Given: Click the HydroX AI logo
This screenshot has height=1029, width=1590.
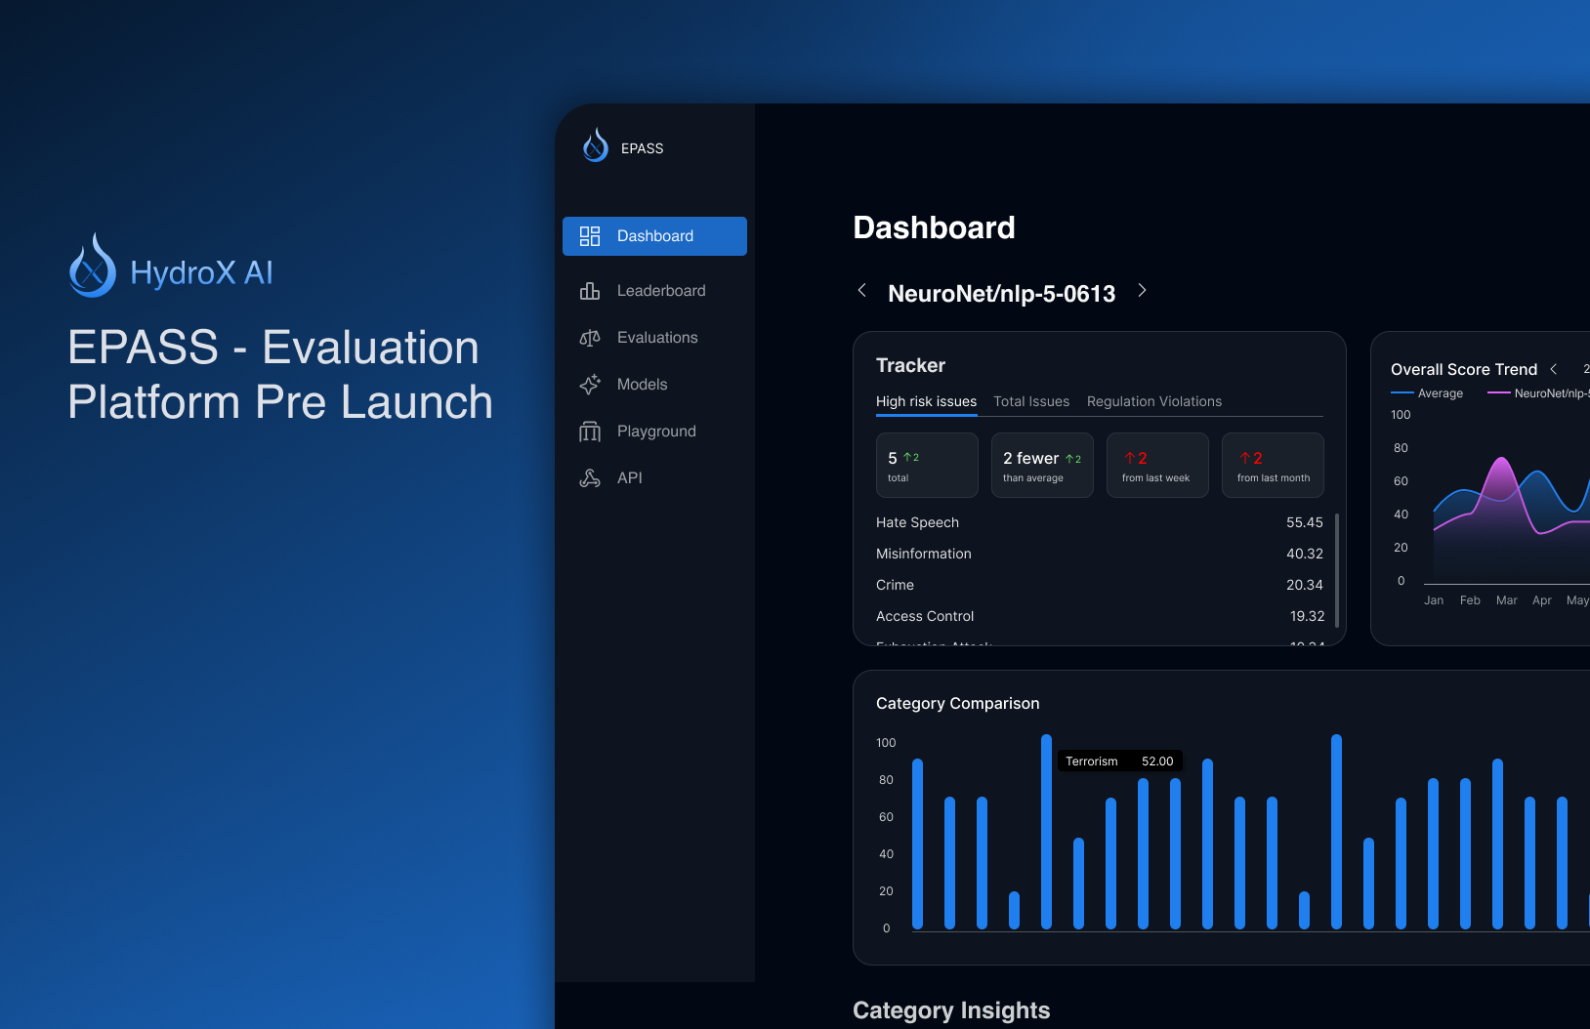Looking at the screenshot, I should click(93, 265).
